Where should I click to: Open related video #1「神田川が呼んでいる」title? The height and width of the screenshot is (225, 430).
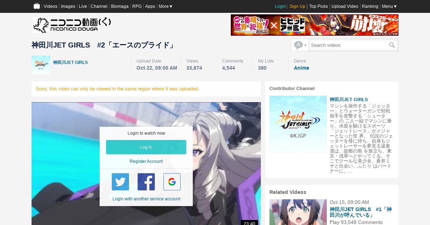(x=360, y=212)
